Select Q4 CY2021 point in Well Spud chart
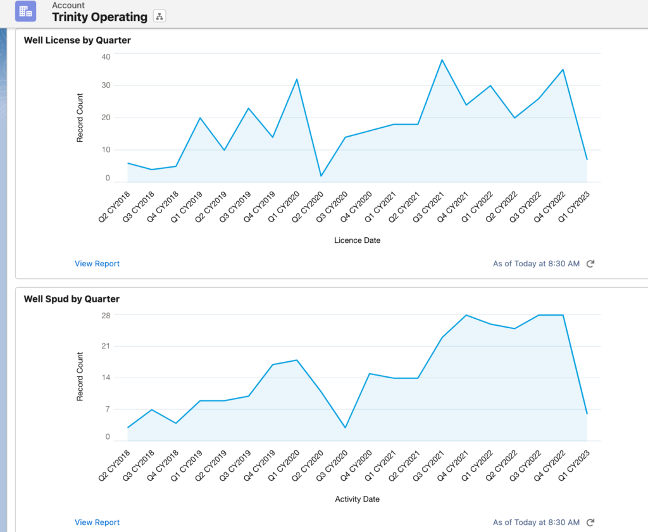This screenshot has height=532, width=648. [x=466, y=315]
